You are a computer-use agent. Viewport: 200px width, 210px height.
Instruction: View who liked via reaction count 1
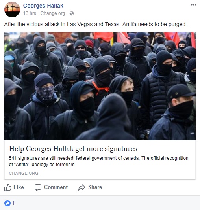point(13,203)
